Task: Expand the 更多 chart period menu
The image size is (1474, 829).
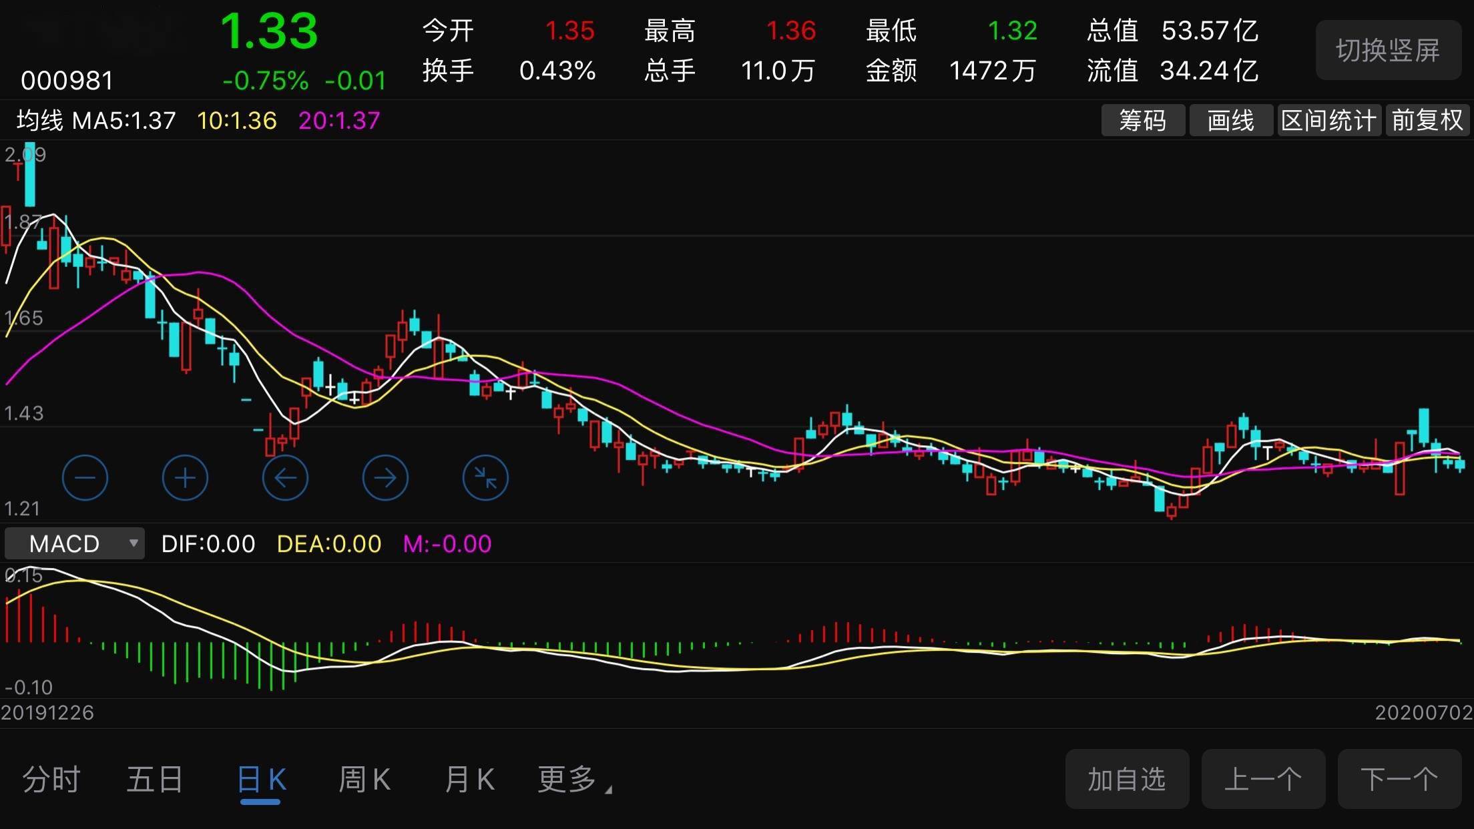Action: coord(574,779)
